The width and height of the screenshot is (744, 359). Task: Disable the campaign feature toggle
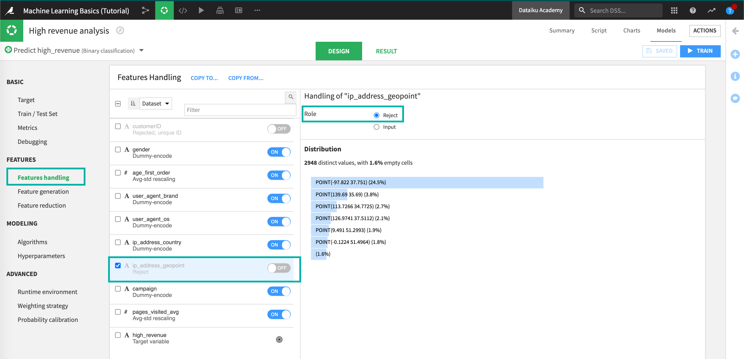click(279, 291)
